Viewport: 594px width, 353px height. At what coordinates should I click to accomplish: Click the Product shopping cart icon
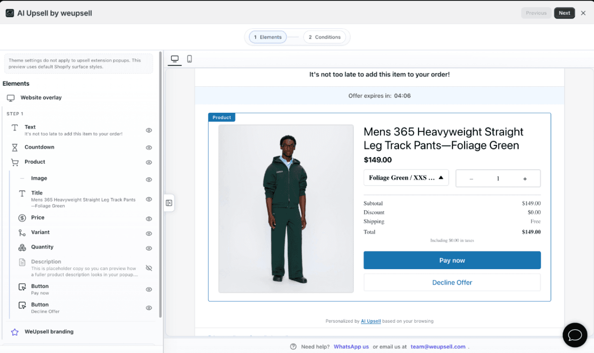click(x=15, y=162)
